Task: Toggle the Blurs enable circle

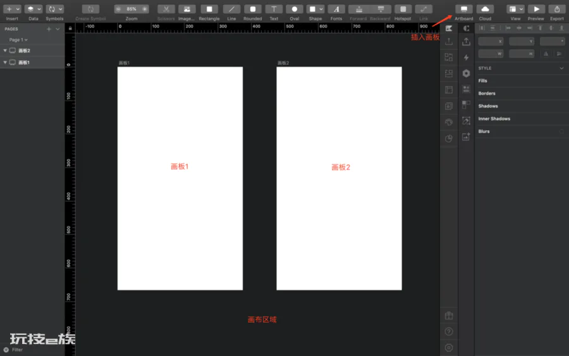Action: pos(561,132)
